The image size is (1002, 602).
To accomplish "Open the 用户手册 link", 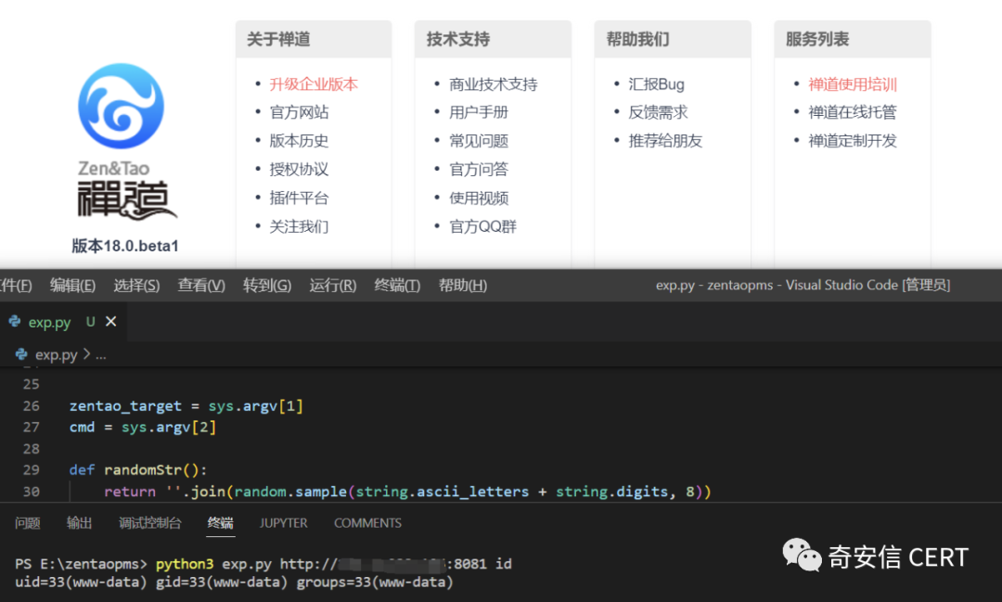I will tap(478, 112).
